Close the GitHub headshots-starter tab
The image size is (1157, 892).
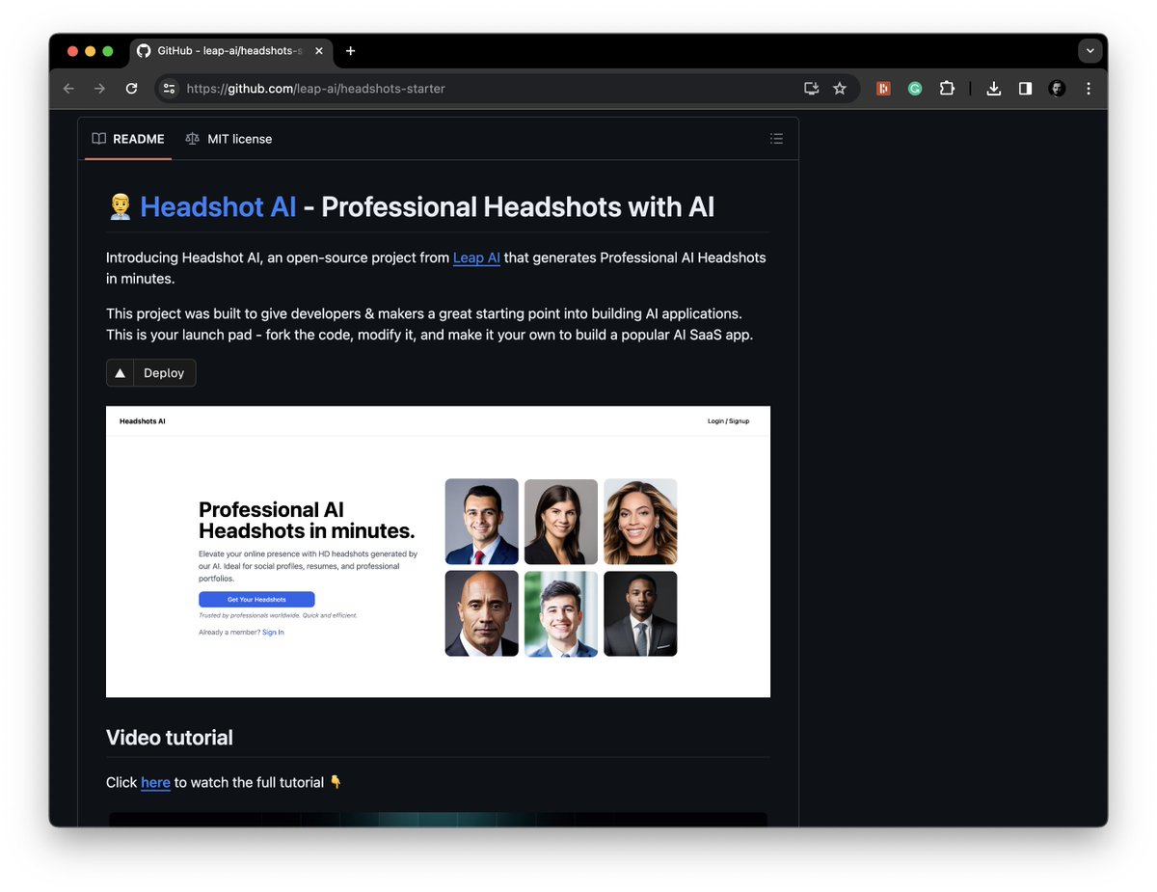(319, 51)
